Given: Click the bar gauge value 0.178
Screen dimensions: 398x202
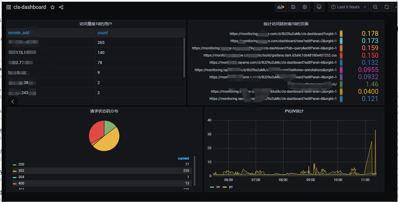Looking at the screenshot, I should tap(370, 34).
